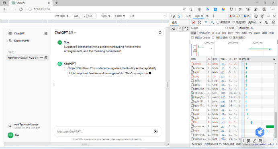The height and width of the screenshot is (149, 278).
Task: Open the DevTools feedback/customize icon
Action: click(262, 16)
